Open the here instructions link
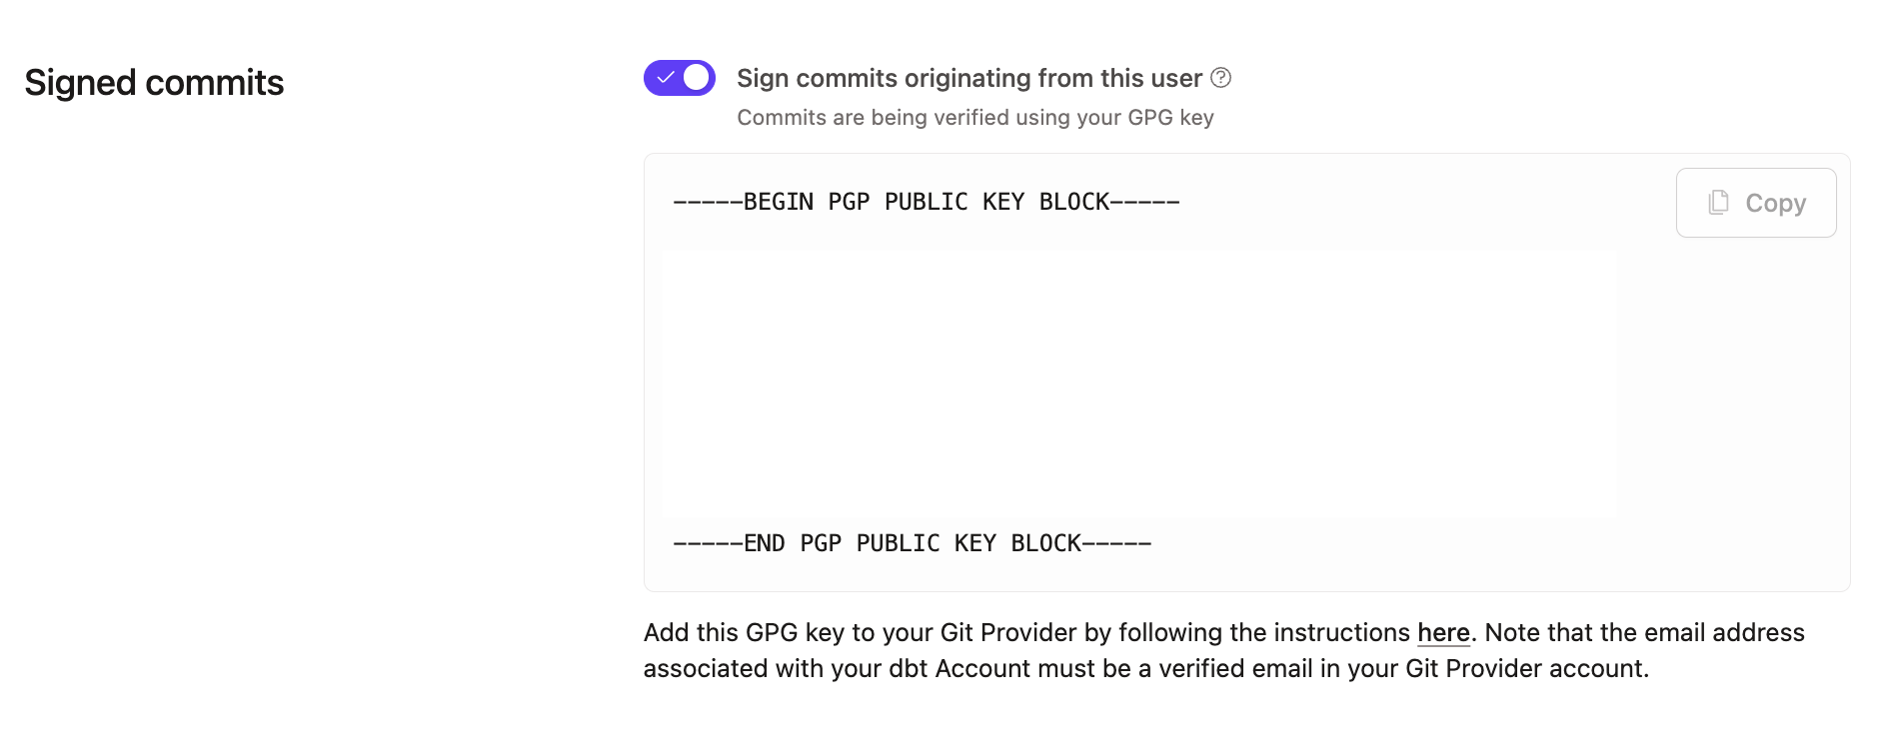This screenshot has height=749, width=1895. [x=1443, y=632]
